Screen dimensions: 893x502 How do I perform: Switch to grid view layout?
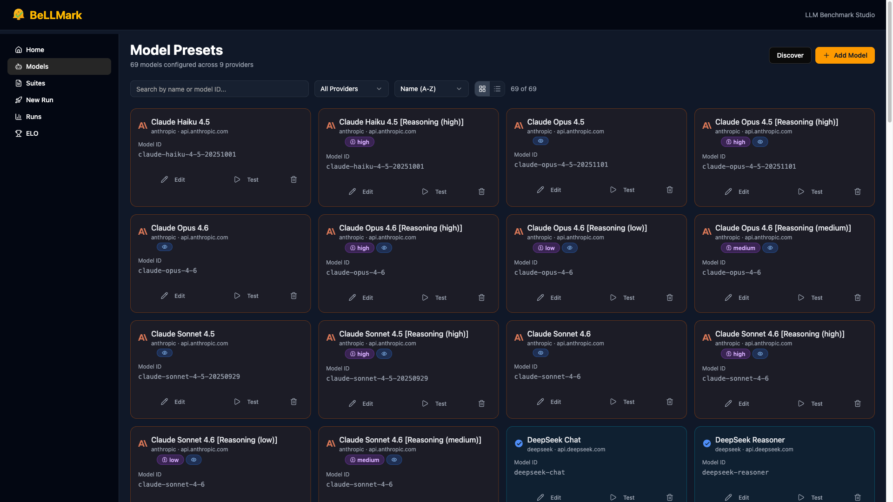(482, 89)
